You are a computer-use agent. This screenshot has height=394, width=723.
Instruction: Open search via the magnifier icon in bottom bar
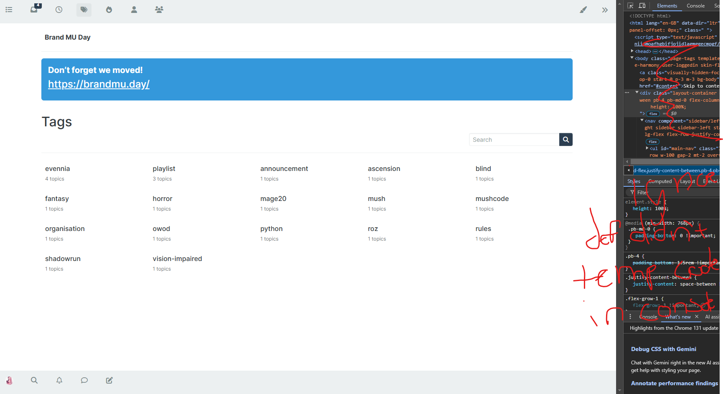click(34, 380)
